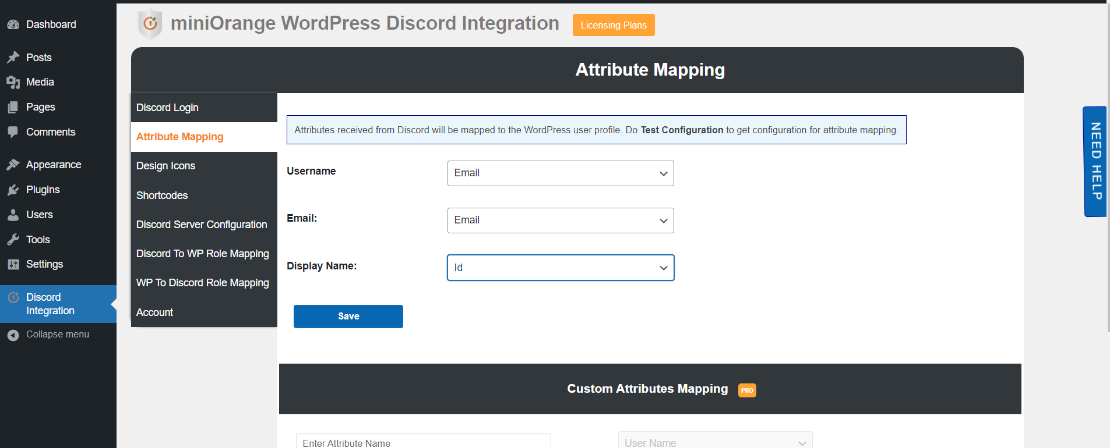Click the page vertical scrollbar

coord(1108,169)
